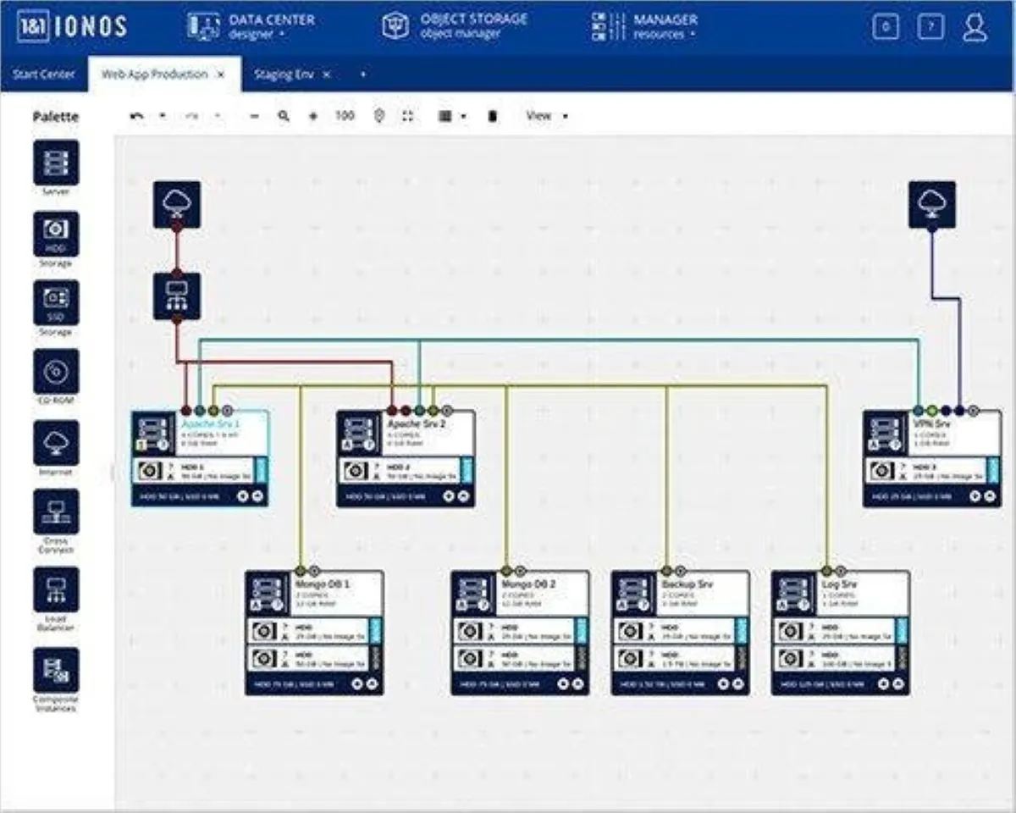Open the notifications counter icon

point(886,27)
